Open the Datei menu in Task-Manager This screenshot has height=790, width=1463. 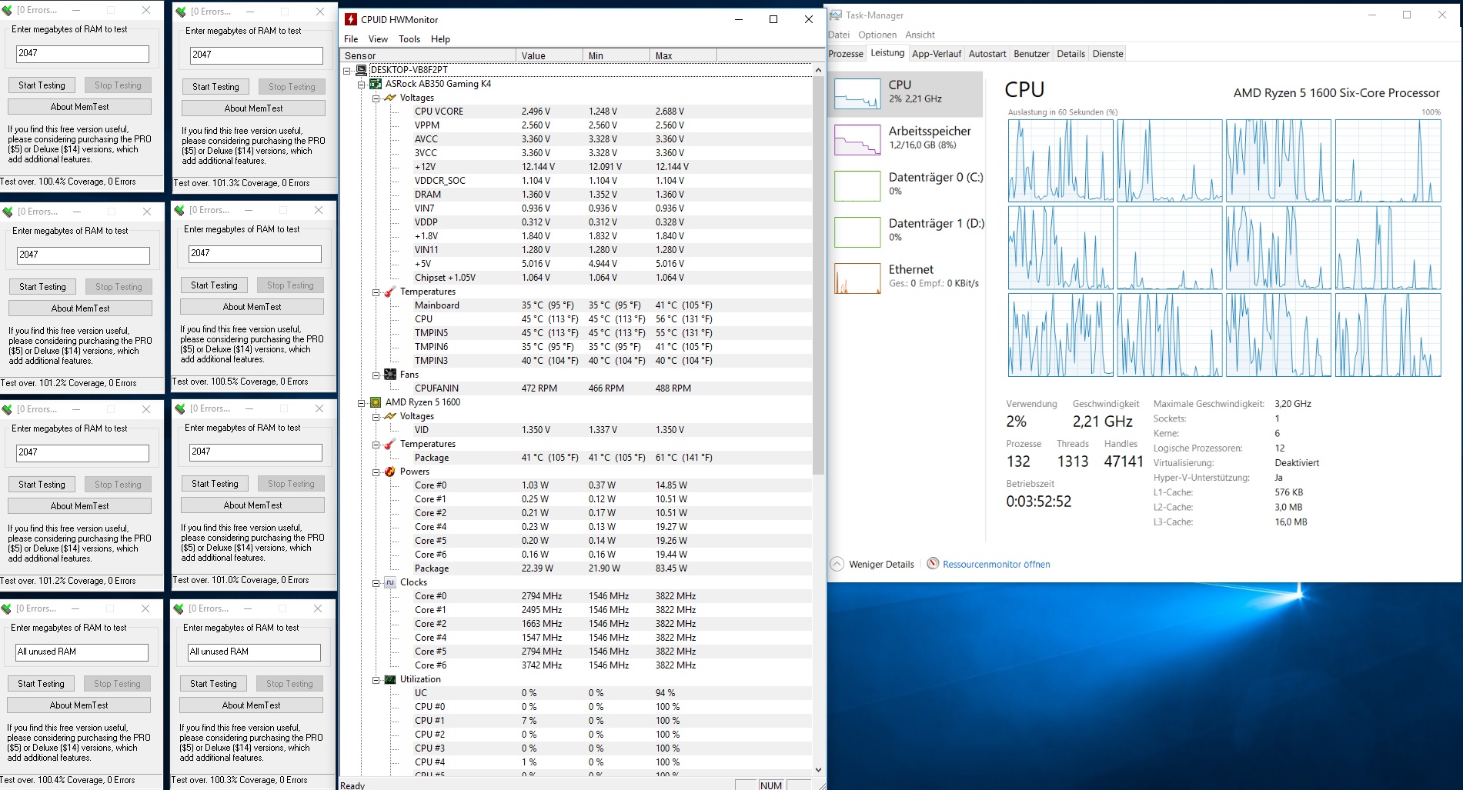(x=839, y=35)
